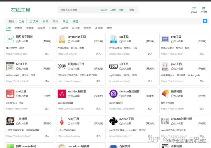Click the html工具 code icon
This screenshot has height=148, width=211.
10,66
